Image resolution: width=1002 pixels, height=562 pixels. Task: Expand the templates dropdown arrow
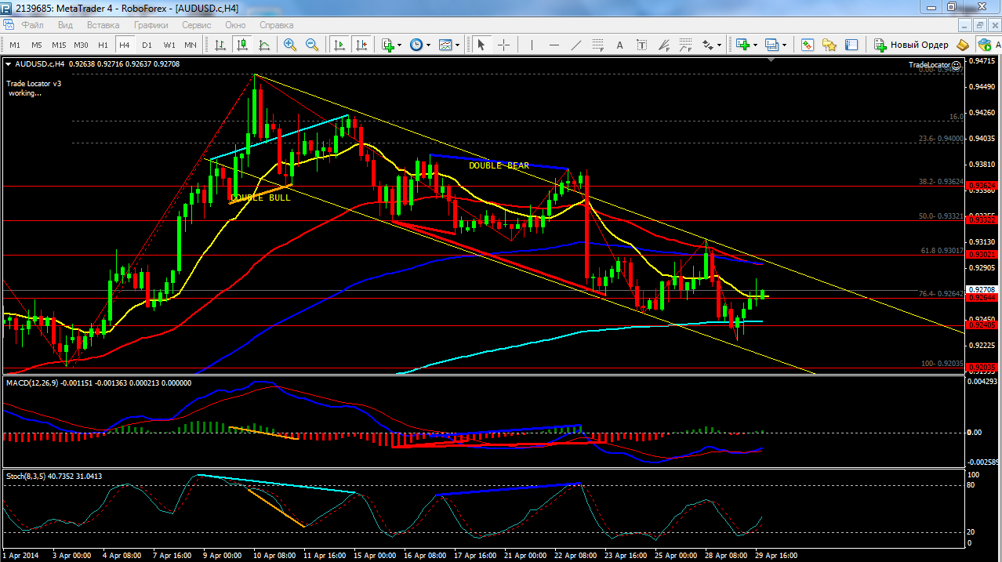[458, 45]
